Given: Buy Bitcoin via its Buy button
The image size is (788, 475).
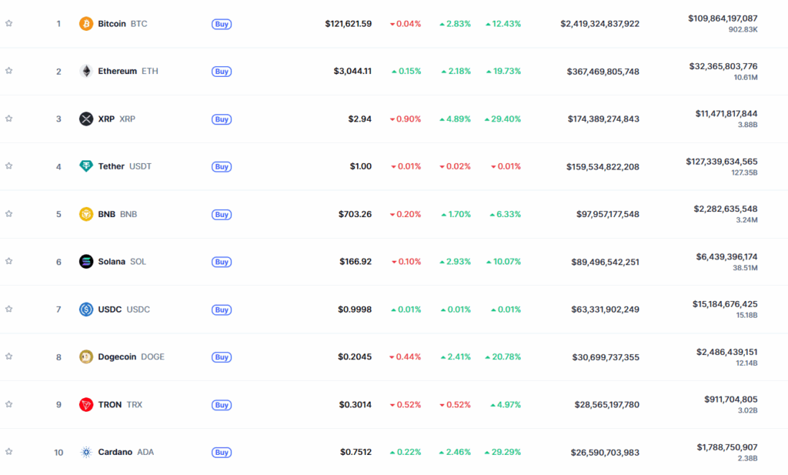Looking at the screenshot, I should (222, 24).
